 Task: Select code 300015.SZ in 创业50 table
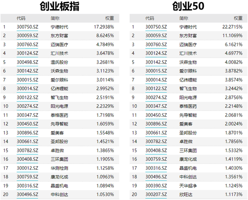(x=156, y=71)
